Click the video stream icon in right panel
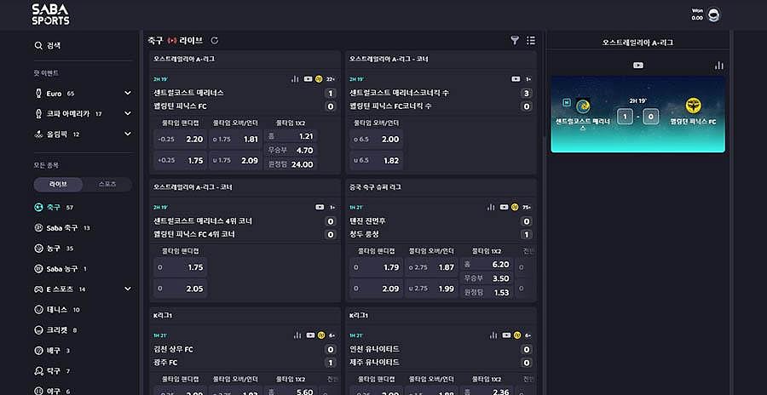Image resolution: width=767 pixels, height=395 pixels. (638, 65)
